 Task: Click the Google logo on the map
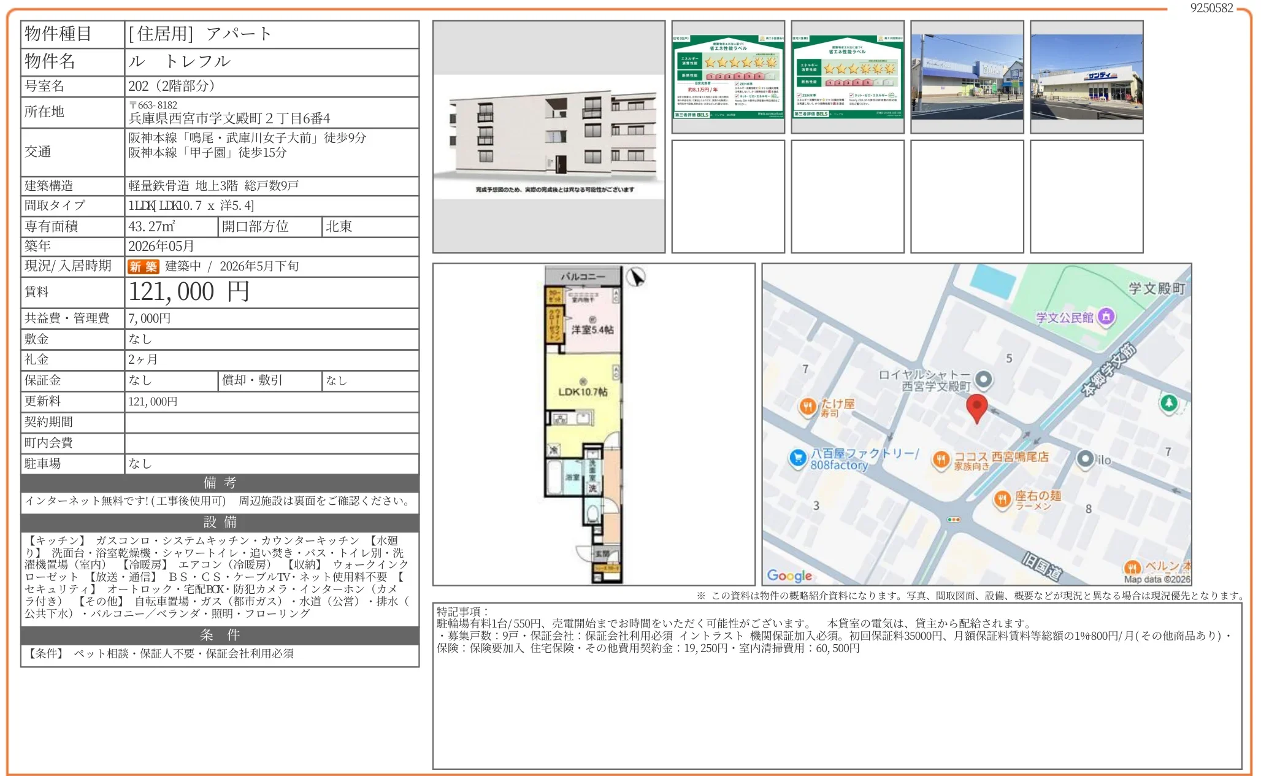click(789, 575)
